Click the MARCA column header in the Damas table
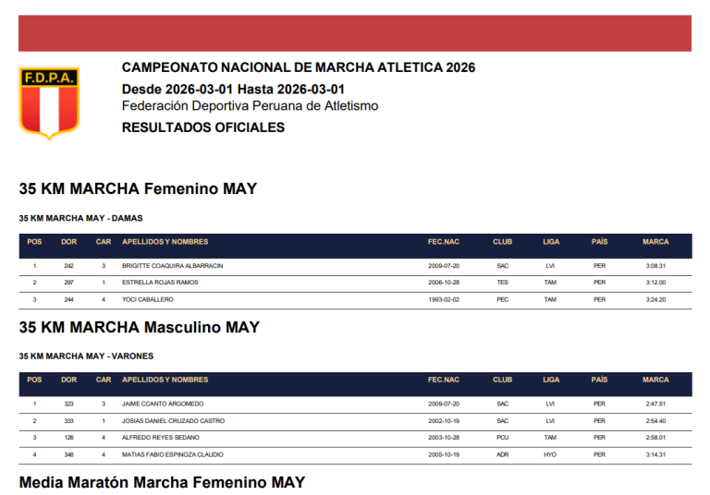Viewport: 710px width, 495px height. coord(655,242)
